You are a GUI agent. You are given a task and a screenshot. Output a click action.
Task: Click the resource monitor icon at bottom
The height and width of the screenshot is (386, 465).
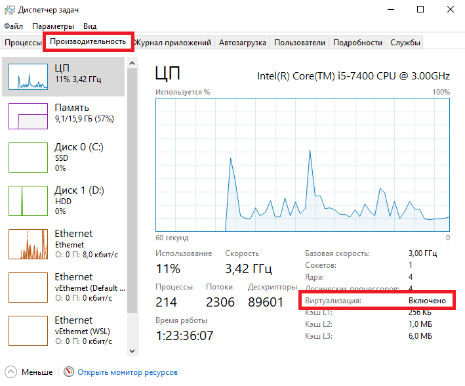[x=69, y=372]
